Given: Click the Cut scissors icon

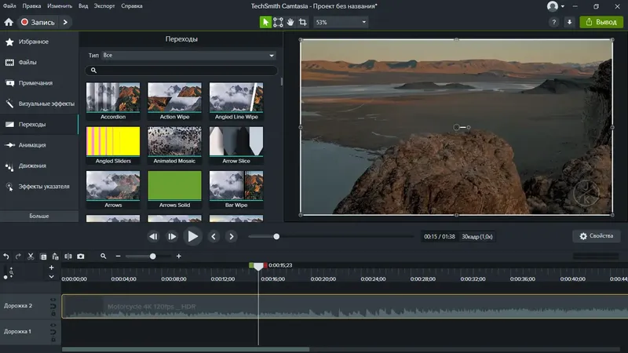Looking at the screenshot, I should [31, 257].
